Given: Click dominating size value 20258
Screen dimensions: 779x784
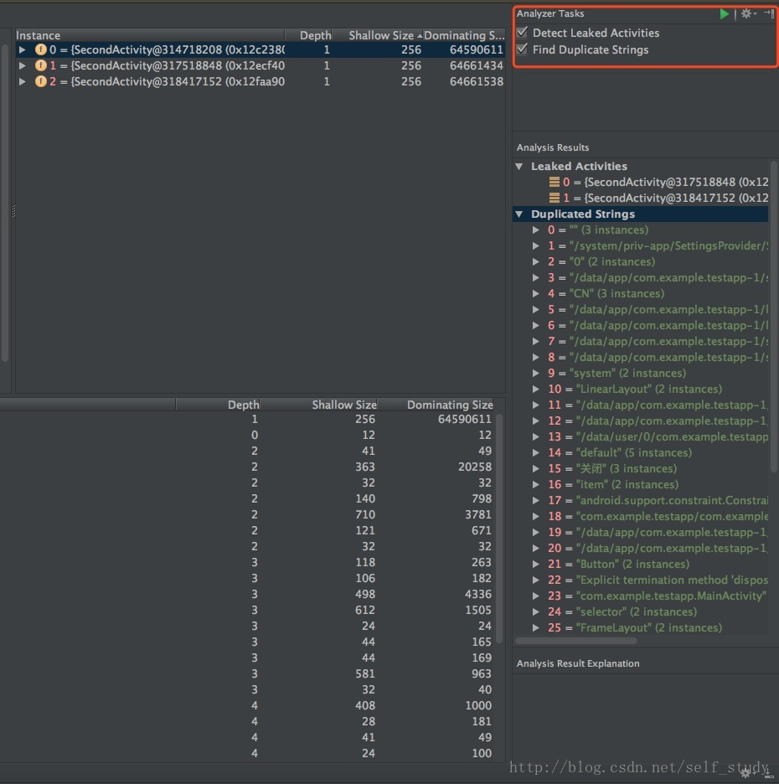Looking at the screenshot, I should pyautogui.click(x=475, y=467).
